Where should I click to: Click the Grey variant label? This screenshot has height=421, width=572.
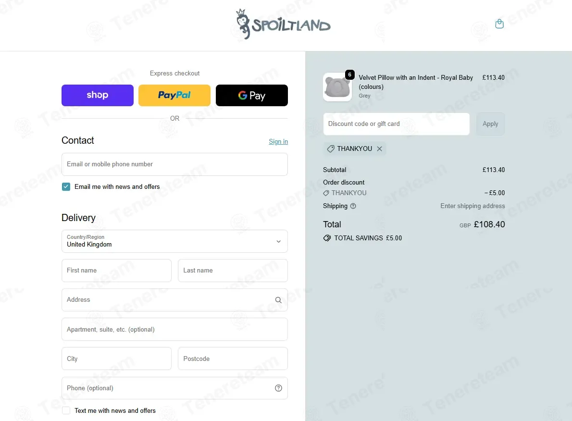[x=364, y=96]
